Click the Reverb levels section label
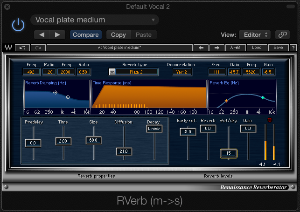This screenshot has width=300, height=212. tap(218, 176)
